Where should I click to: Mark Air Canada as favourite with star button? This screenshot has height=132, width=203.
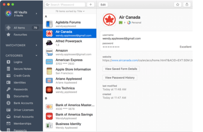178,5
